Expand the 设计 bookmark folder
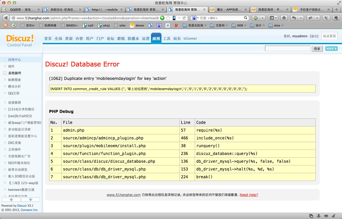This screenshot has width=342, height=219. click(257, 25)
